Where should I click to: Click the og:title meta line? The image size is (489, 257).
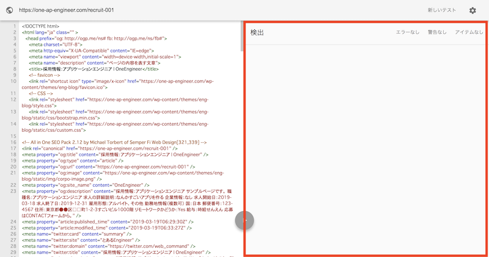[x=115, y=154]
